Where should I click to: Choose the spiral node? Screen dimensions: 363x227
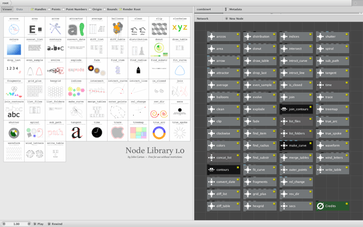[x=332, y=48]
